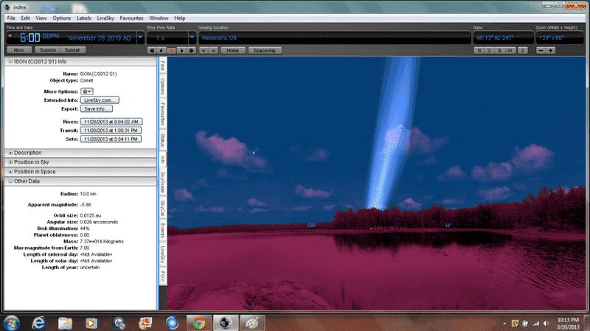
Task: Switch to the Options side tab
Action: (x=163, y=86)
